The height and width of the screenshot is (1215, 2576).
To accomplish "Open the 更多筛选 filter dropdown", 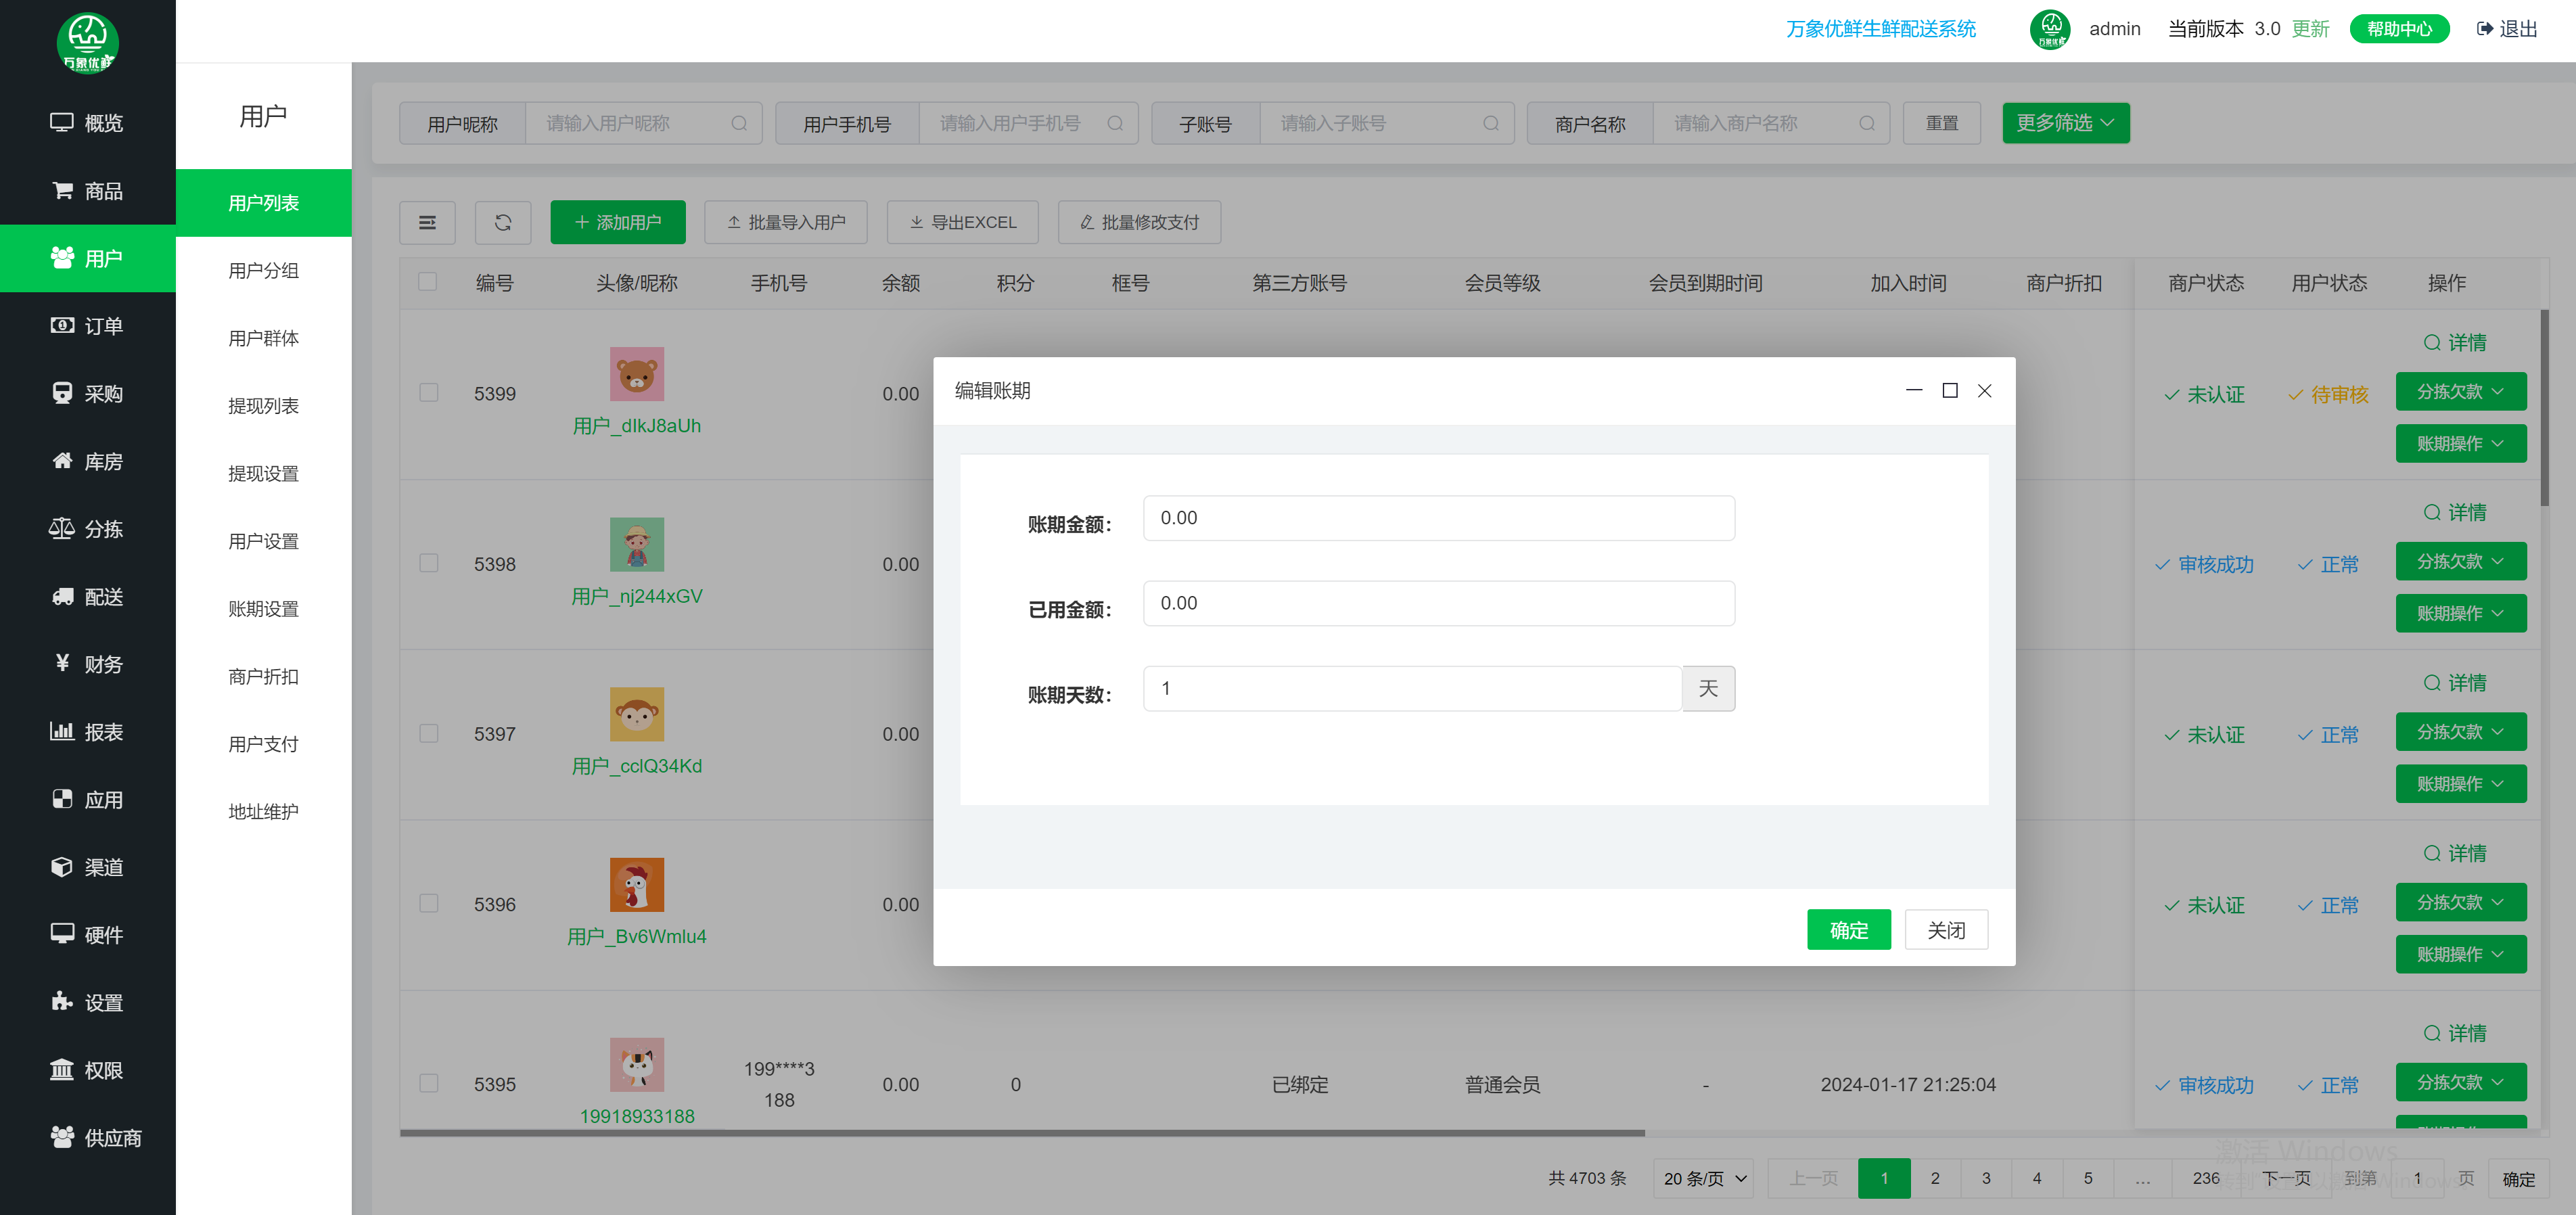I will [2065, 123].
